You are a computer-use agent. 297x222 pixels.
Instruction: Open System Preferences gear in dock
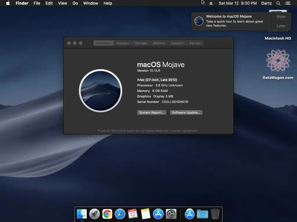[x=171, y=214]
